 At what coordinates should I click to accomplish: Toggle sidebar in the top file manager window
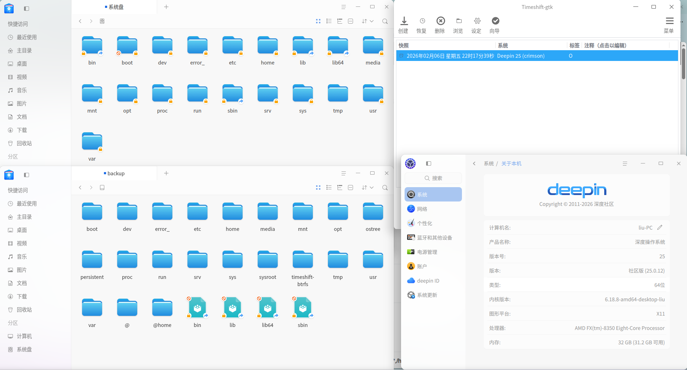click(x=27, y=9)
